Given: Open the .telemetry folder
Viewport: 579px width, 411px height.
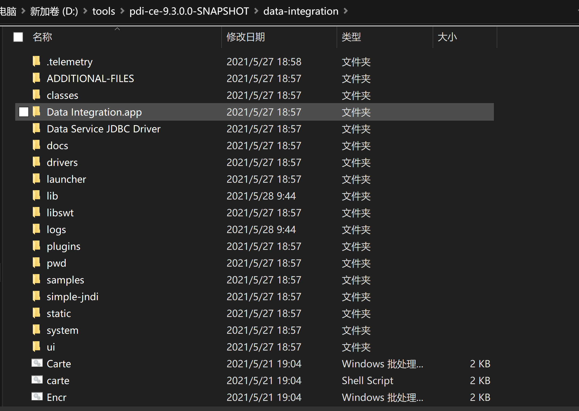Looking at the screenshot, I should [69, 62].
